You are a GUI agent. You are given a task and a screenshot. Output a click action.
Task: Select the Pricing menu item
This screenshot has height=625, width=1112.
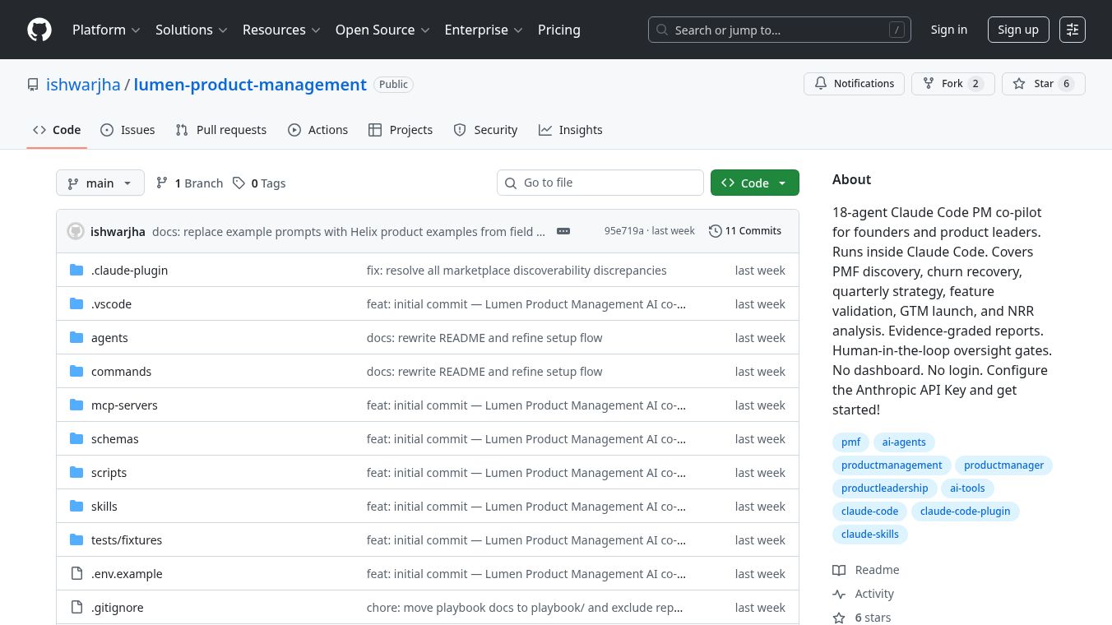point(559,30)
